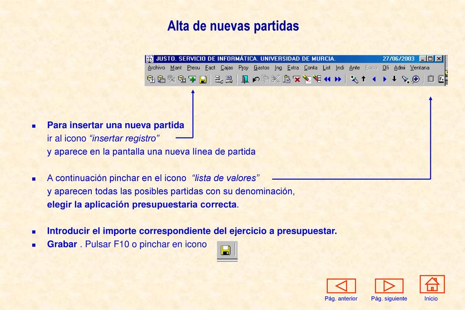Image resolution: width=465 pixels, height=310 pixels.
Task: Click the flashlight with plus sign icon
Action: click(x=405, y=79)
